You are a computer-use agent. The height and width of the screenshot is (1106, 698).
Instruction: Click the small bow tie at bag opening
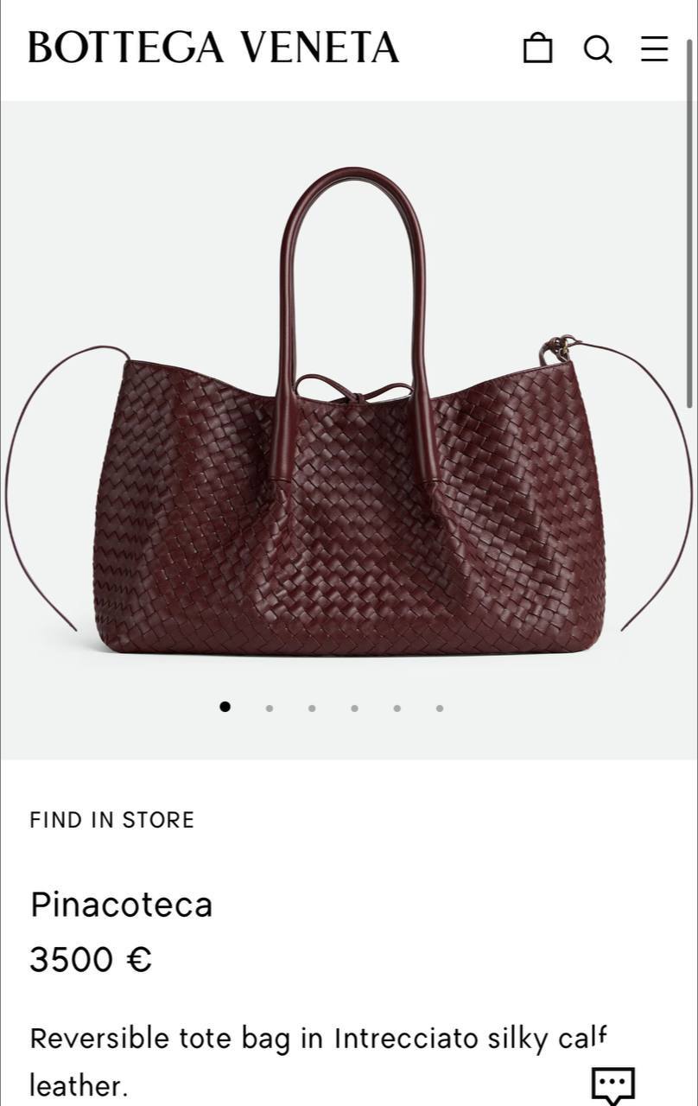click(x=354, y=390)
